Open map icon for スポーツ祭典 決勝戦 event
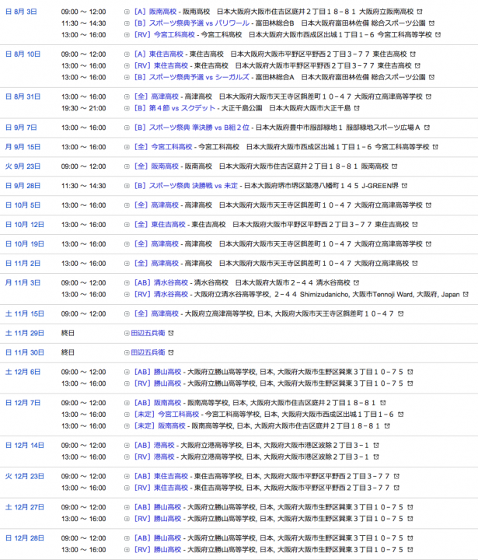Screen dimensions: 478x560 click(x=404, y=186)
